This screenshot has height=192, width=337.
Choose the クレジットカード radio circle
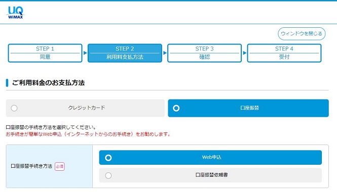click(14, 108)
